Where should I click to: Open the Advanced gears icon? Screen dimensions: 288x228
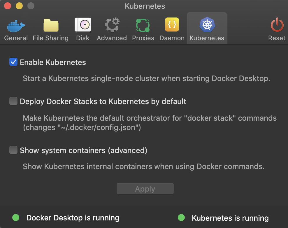[112, 25]
